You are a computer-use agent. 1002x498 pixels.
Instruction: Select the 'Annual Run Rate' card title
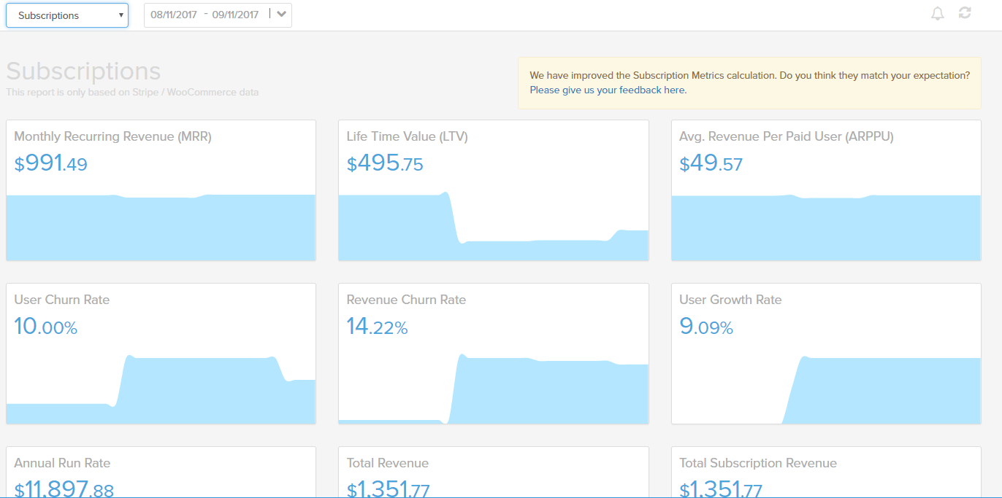[x=62, y=463]
